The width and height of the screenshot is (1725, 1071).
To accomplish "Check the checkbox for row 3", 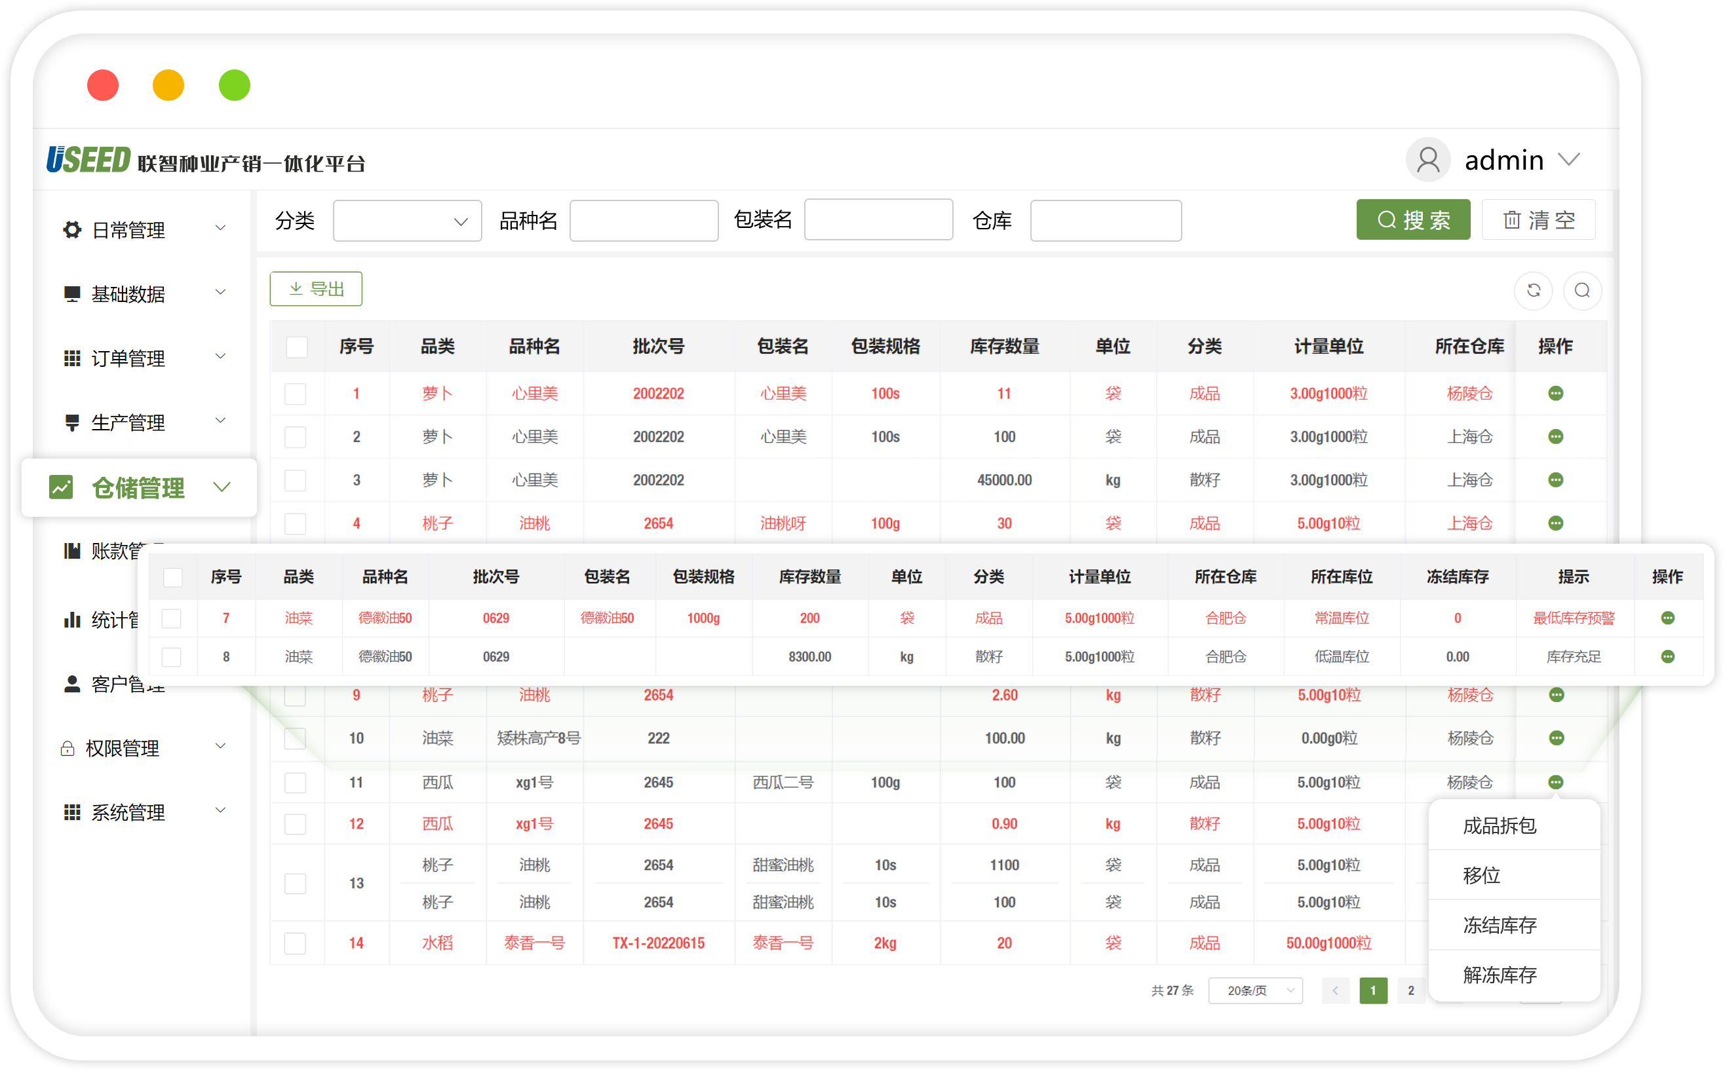I will [x=296, y=479].
